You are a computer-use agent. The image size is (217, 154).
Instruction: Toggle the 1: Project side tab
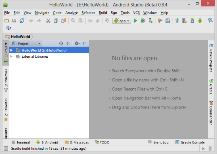6,53
